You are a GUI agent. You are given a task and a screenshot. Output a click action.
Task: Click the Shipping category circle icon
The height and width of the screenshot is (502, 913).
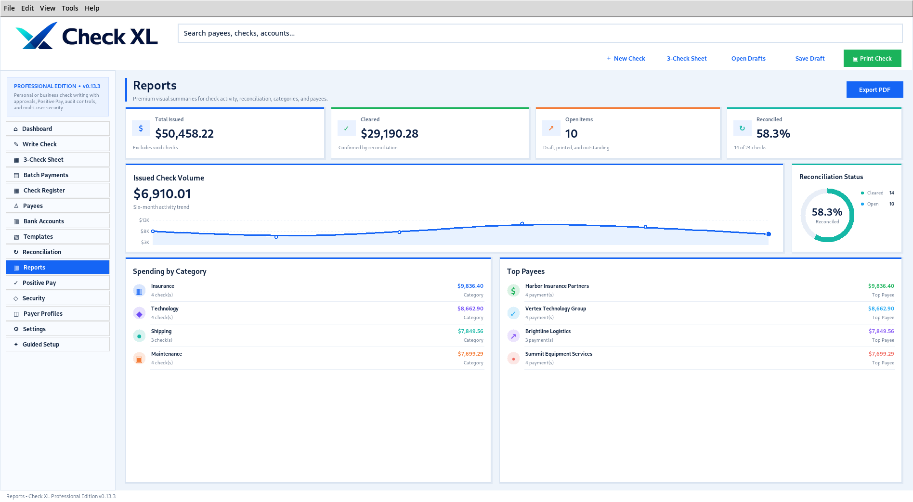(x=139, y=336)
